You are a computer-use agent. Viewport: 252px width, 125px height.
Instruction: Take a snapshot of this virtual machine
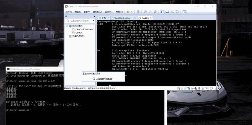point(145,12)
